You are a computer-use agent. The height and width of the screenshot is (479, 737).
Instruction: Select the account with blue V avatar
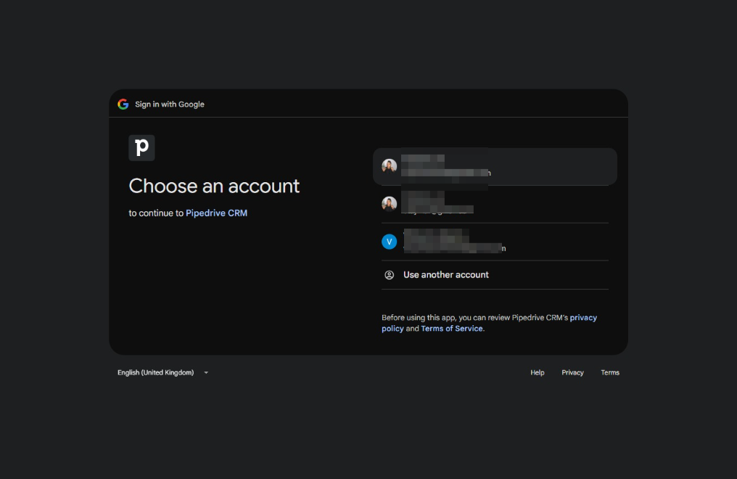[x=495, y=242]
